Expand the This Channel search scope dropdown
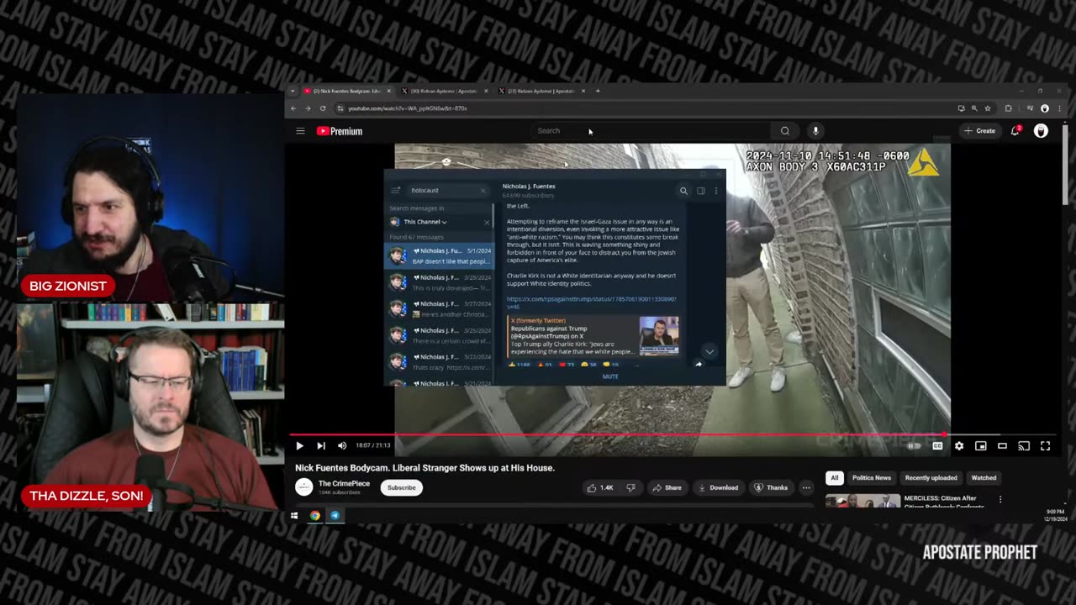 click(x=425, y=222)
